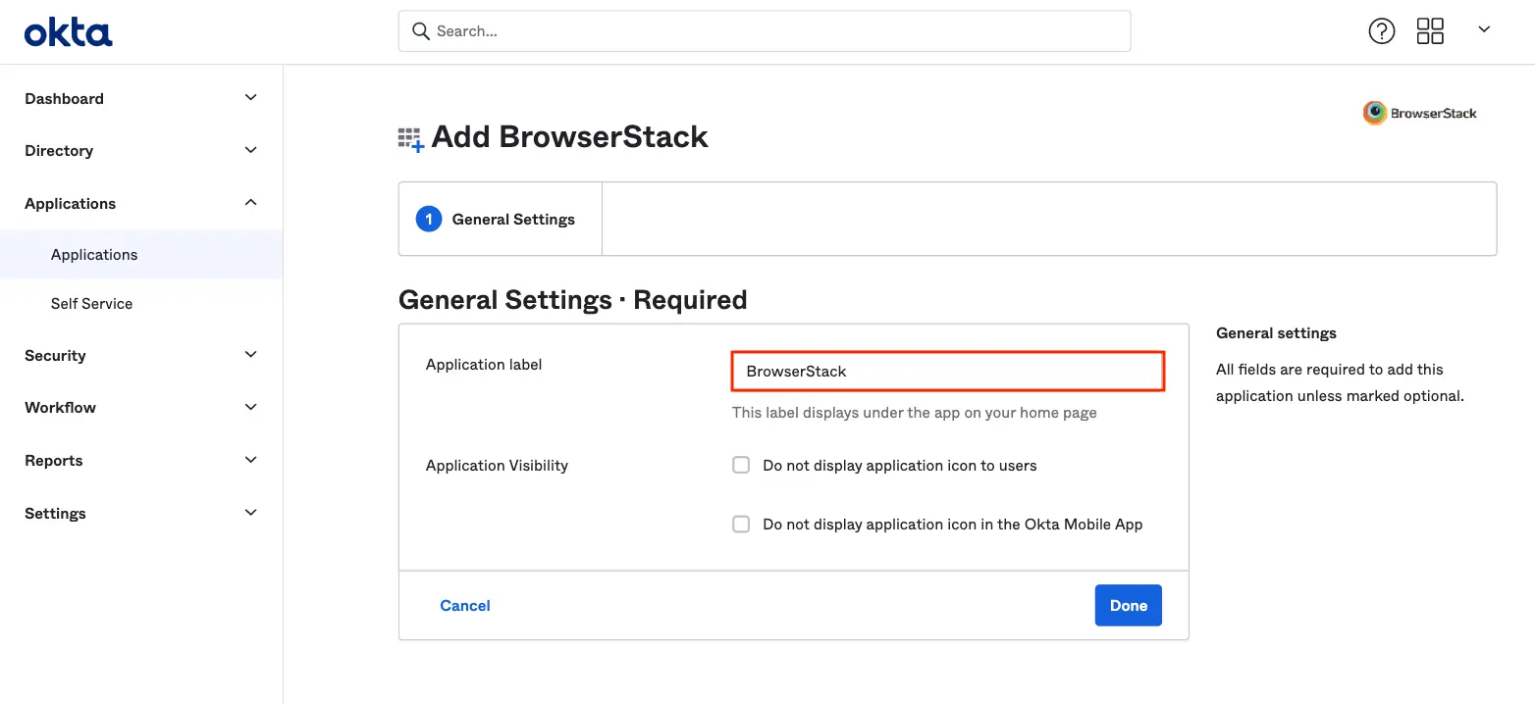Open the help question mark icon
The width and height of the screenshot is (1535, 704).
[1381, 31]
